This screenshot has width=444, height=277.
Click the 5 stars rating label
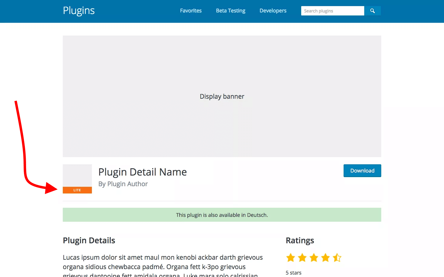tap(293, 273)
